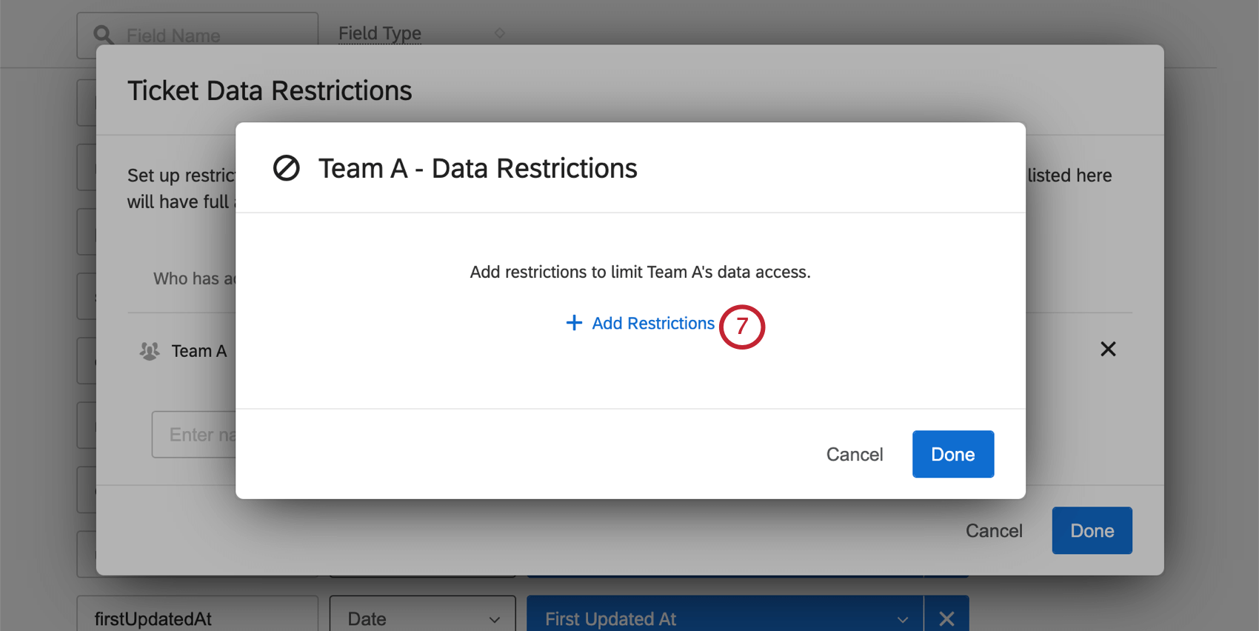Click the sort diamond icon beside Field Type
The height and width of the screenshot is (631, 1259).
(x=500, y=33)
